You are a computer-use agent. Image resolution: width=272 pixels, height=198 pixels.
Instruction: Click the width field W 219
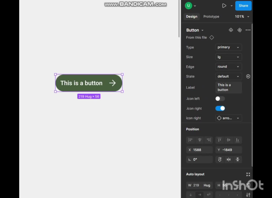point(199,185)
